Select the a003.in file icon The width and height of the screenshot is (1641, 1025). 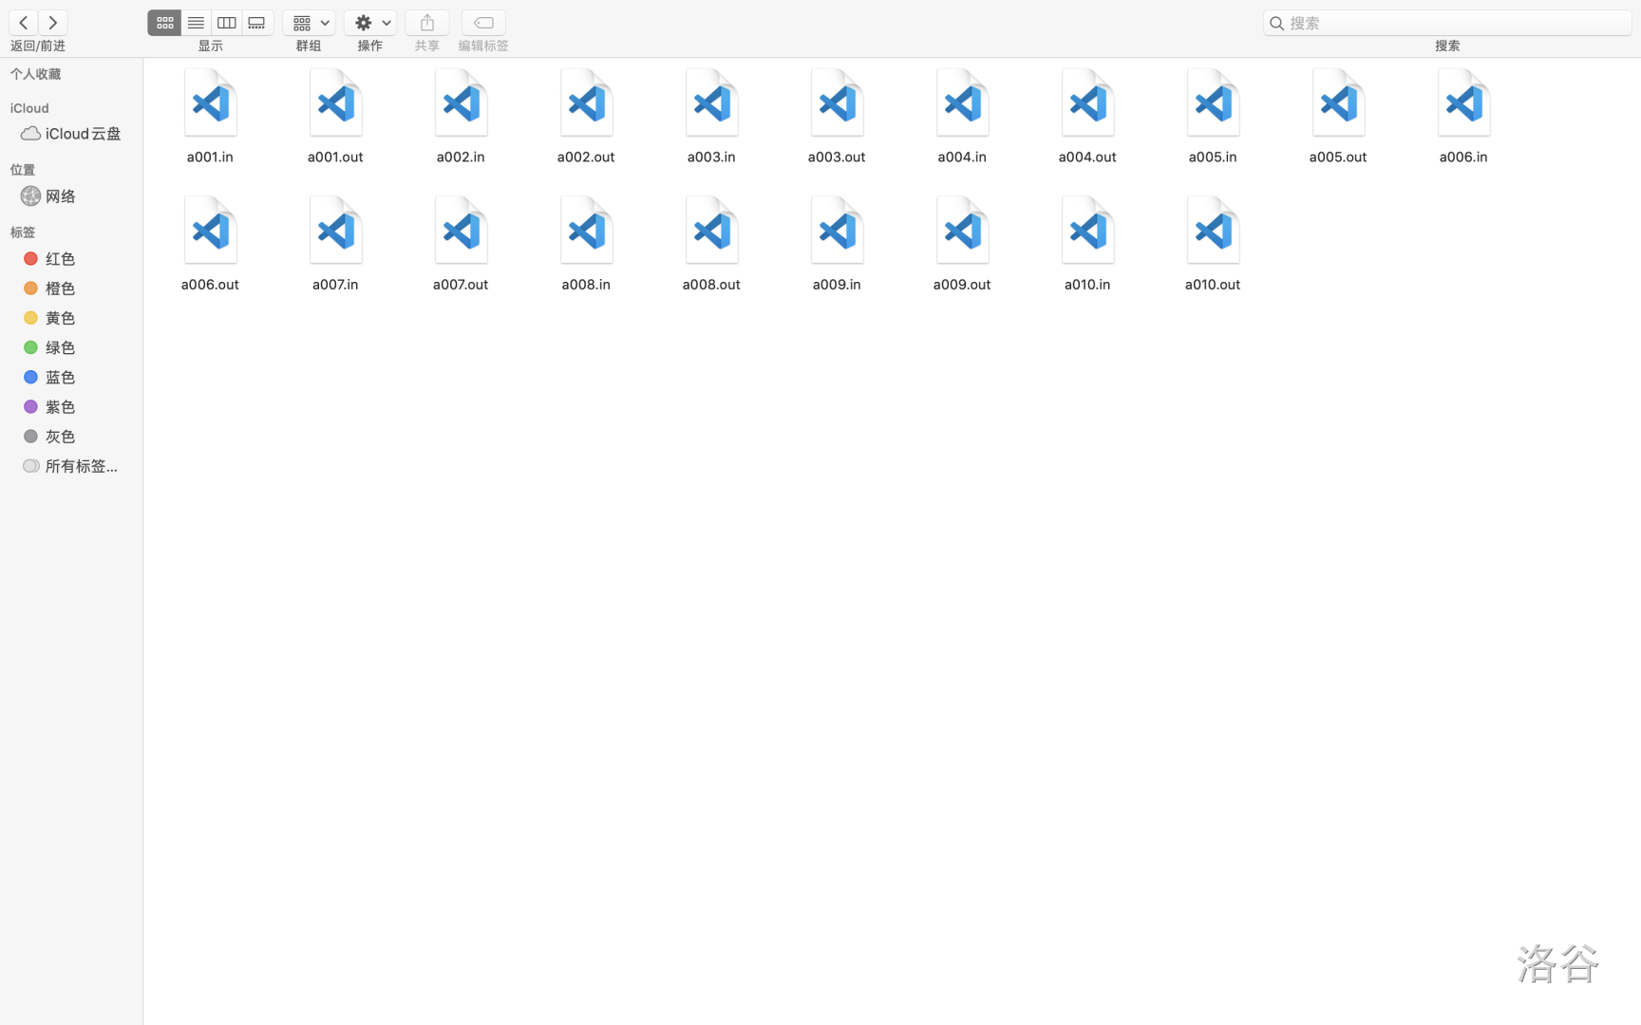pyautogui.click(x=711, y=103)
